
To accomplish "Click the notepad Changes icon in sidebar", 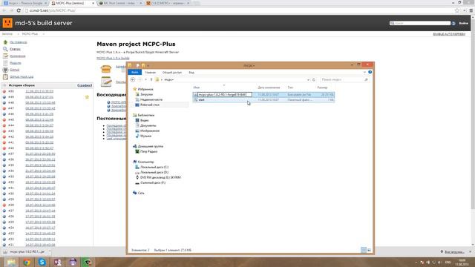I will (5, 56).
